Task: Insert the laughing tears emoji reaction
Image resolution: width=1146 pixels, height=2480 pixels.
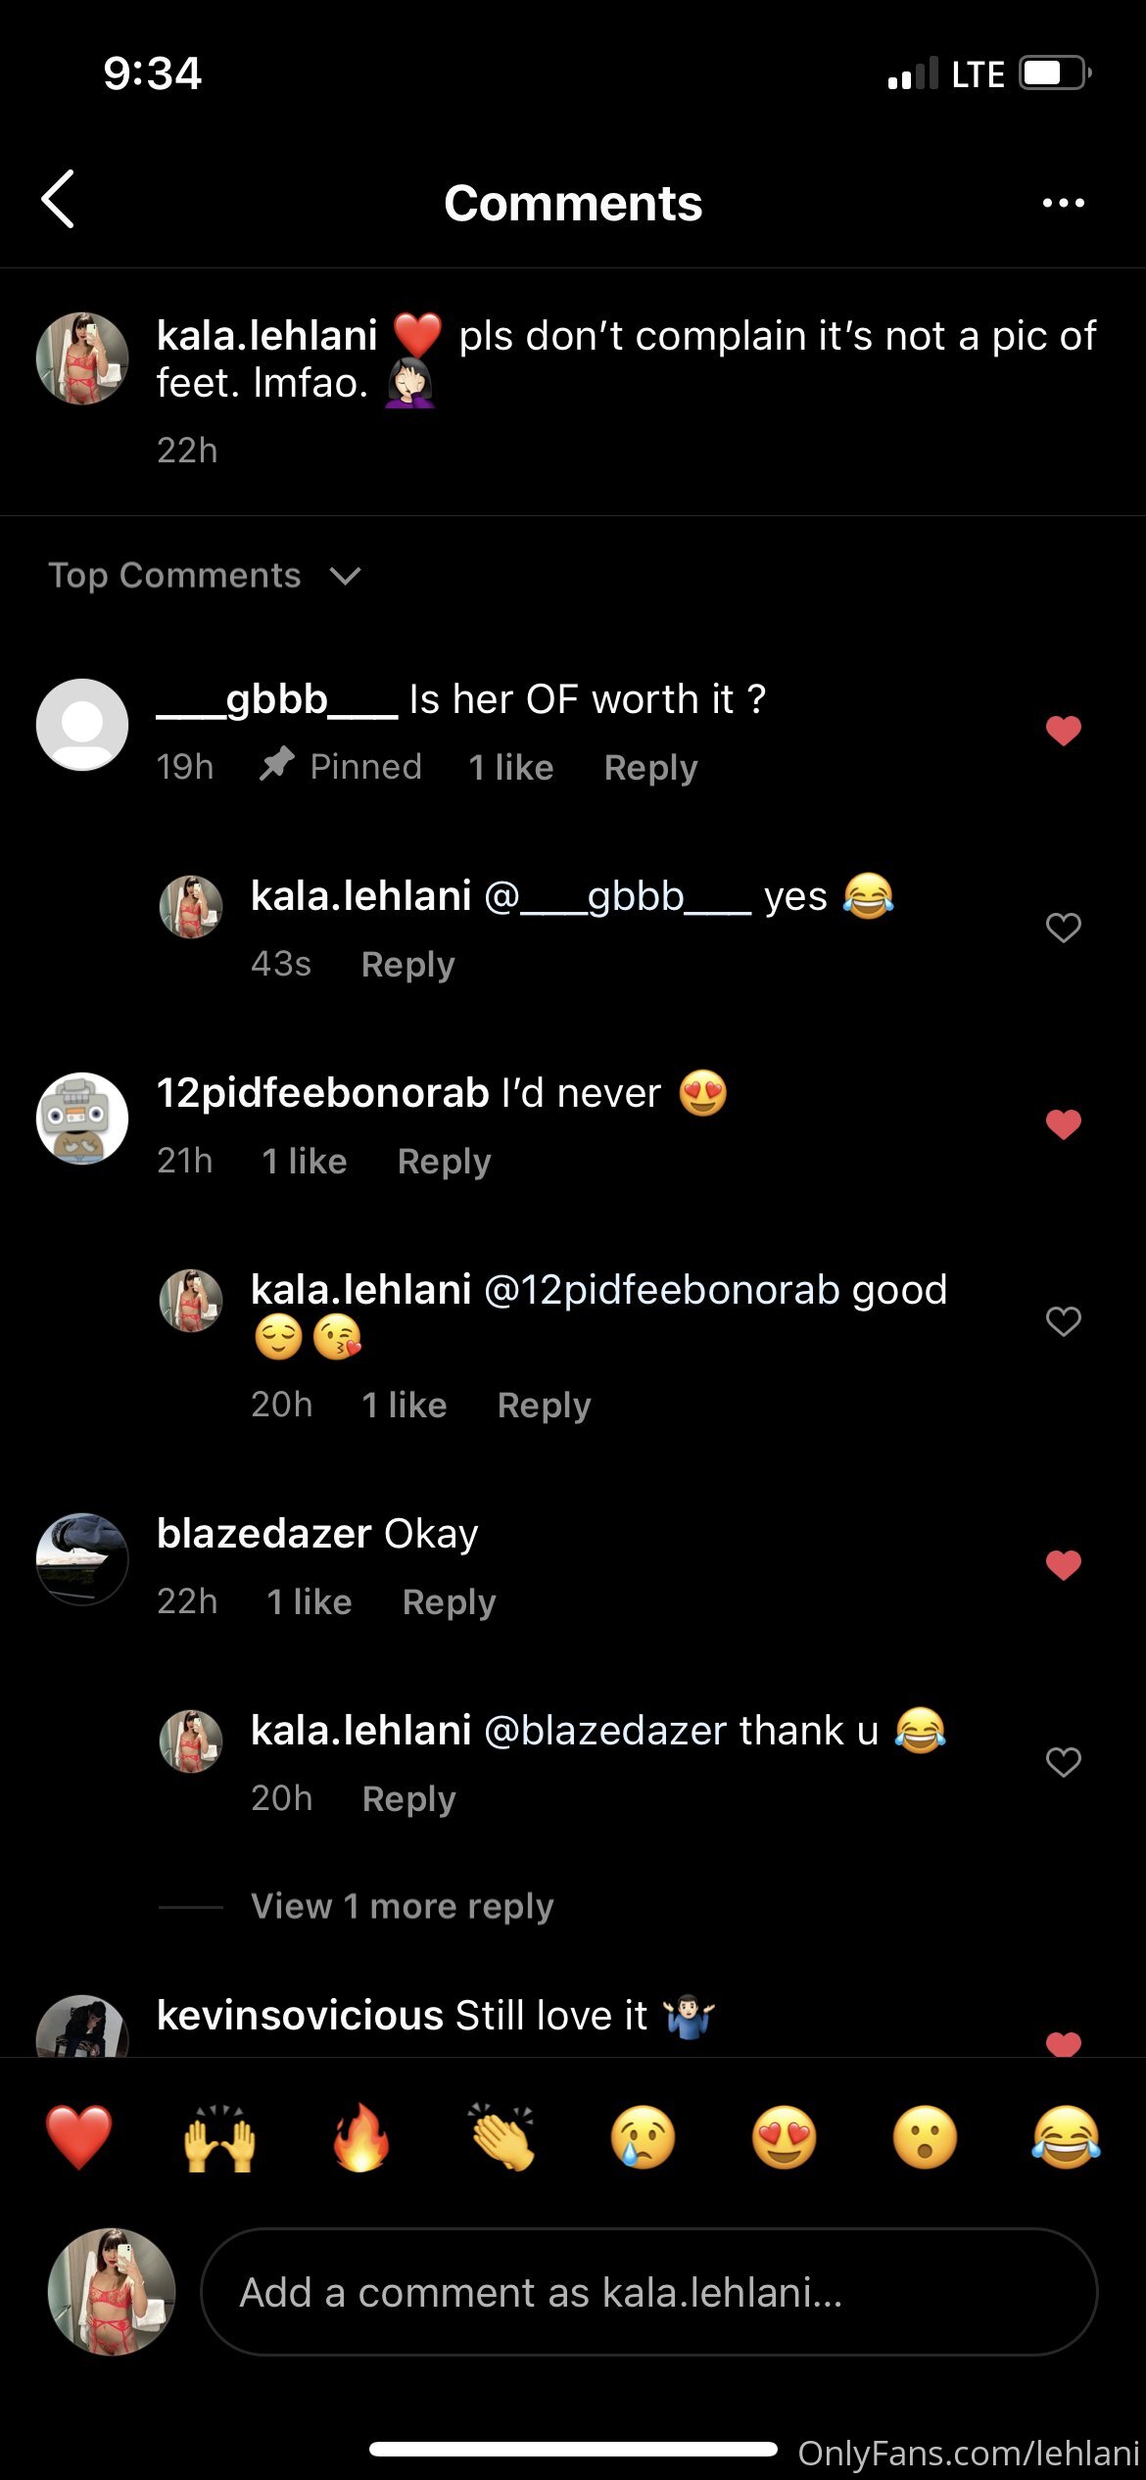Action: 1066,2137
